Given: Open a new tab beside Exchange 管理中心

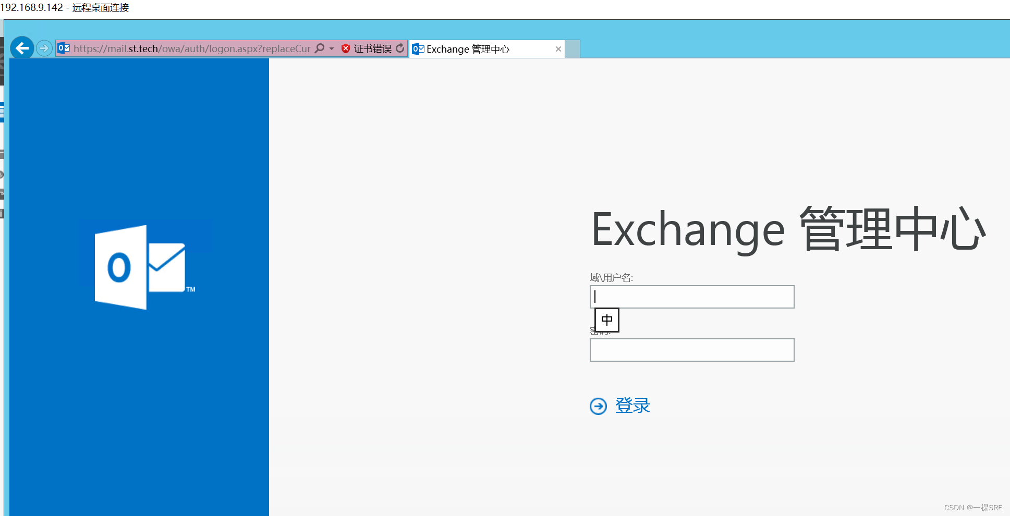Looking at the screenshot, I should 573,48.
